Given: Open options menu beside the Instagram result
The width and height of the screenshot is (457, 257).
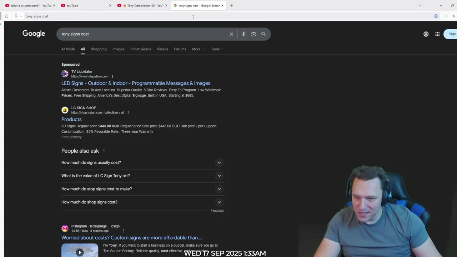Looking at the screenshot, I should click(x=123, y=231).
